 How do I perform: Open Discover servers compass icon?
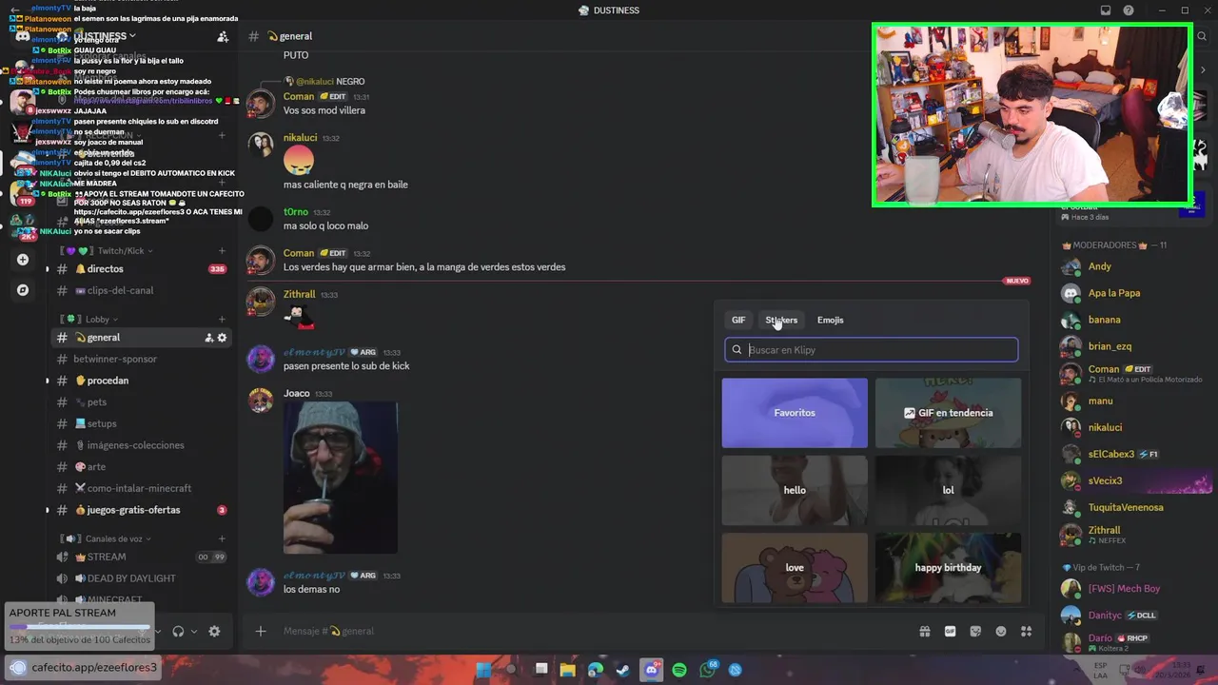23,289
